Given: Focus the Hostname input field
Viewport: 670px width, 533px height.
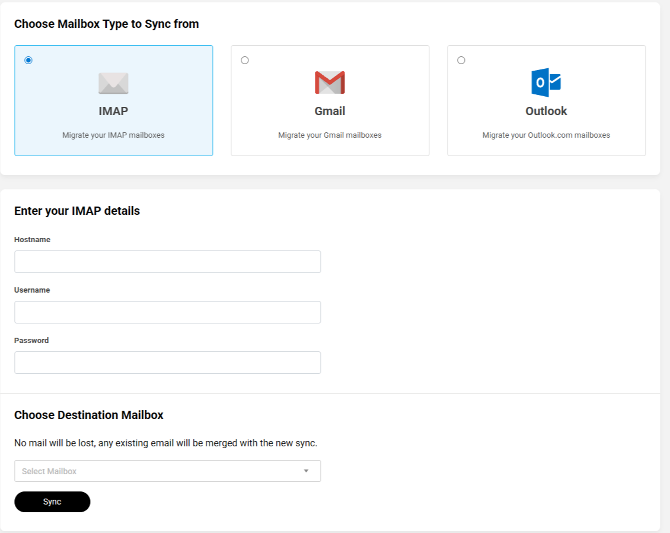Looking at the screenshot, I should click(x=167, y=262).
